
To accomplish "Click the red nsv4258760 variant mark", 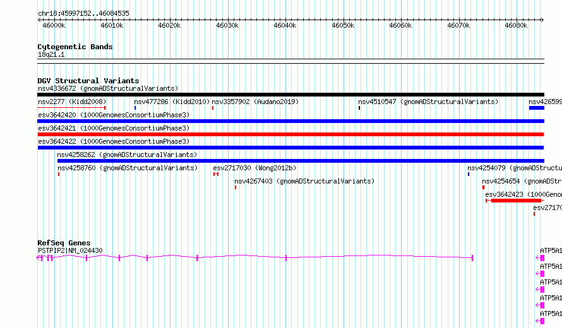I will coord(59,174).
